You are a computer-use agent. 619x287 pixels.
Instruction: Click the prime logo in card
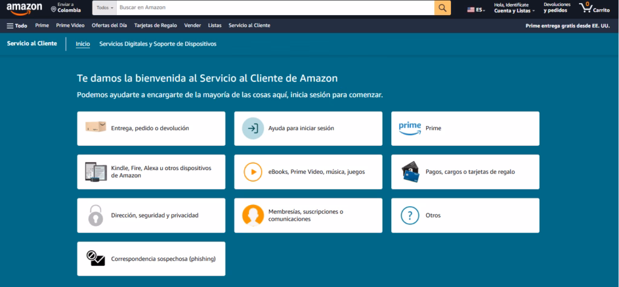point(410,128)
